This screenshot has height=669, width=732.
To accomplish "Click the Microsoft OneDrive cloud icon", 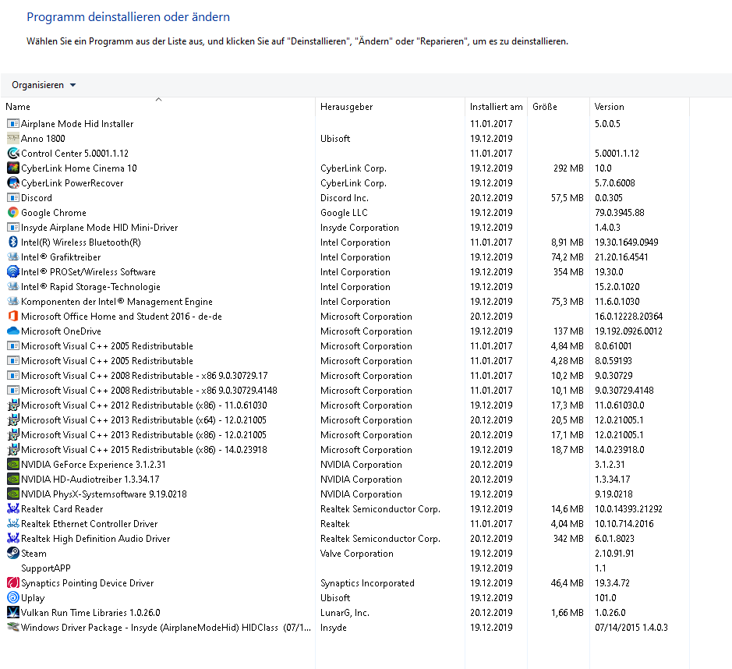I will (x=13, y=331).
